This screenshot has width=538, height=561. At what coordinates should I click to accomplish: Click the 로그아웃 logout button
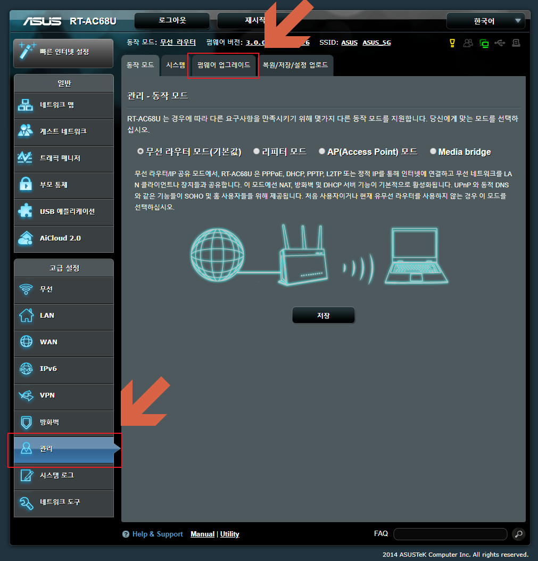tap(172, 20)
